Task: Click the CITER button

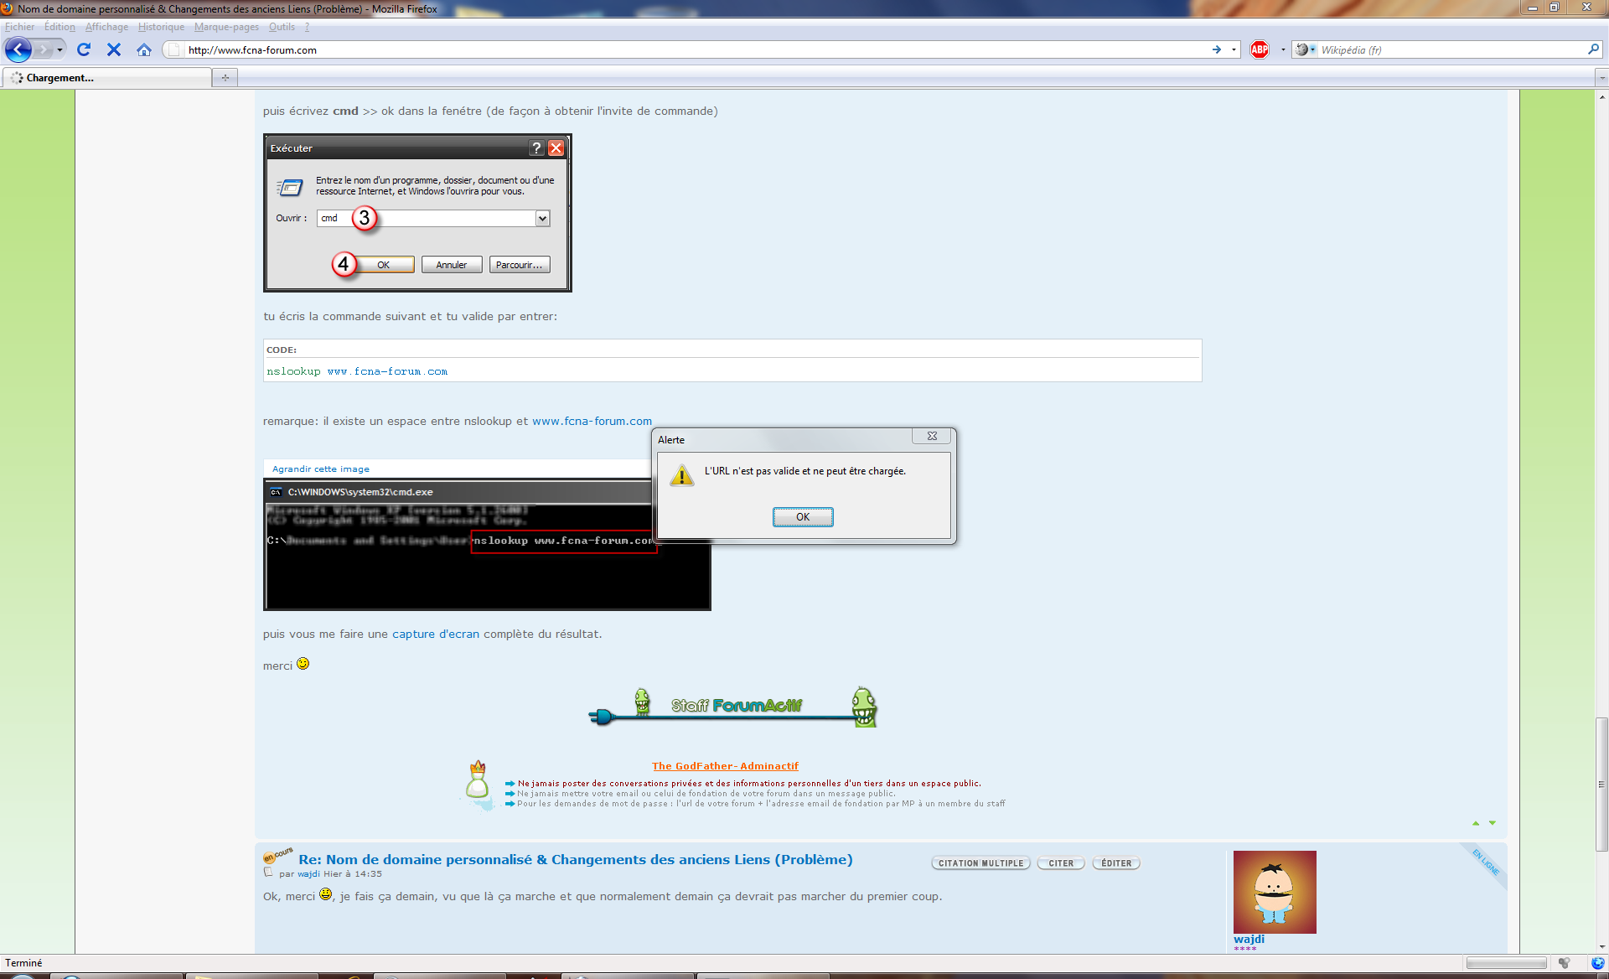Action: click(x=1061, y=863)
